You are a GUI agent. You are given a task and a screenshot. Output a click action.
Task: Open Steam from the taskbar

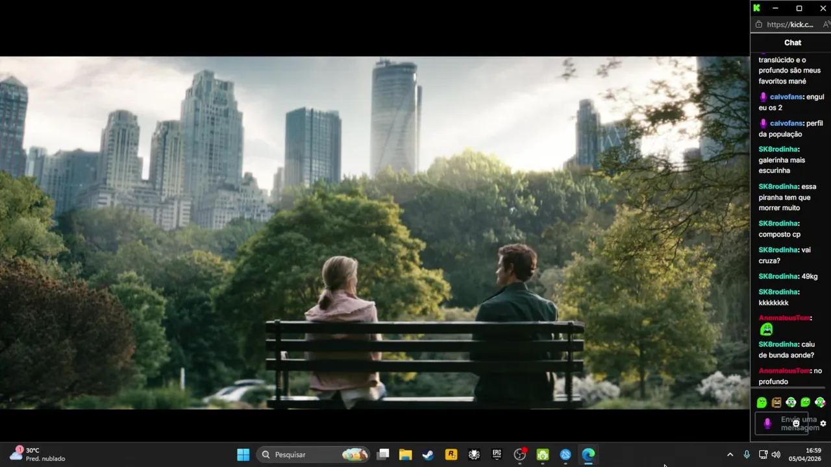point(428,455)
